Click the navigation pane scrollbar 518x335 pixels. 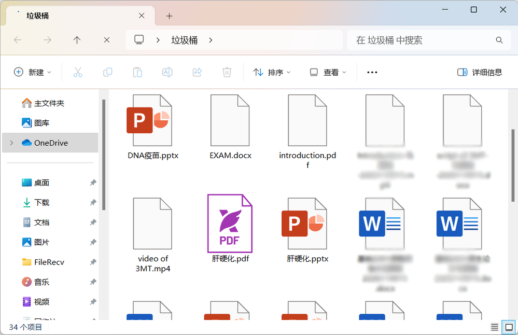point(103,155)
